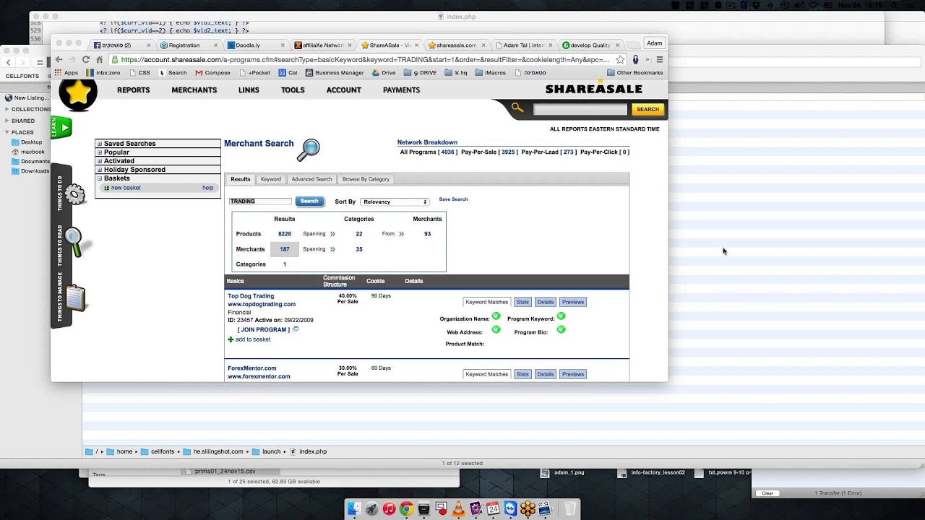The image size is (925, 520).
Task: Click the green plus add to basket icon
Action: [x=231, y=339]
